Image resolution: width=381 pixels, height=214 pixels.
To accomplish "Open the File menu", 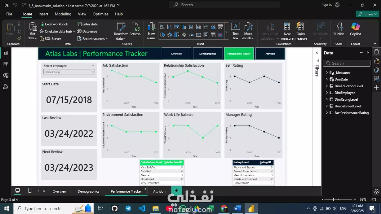I will pos(9,14).
